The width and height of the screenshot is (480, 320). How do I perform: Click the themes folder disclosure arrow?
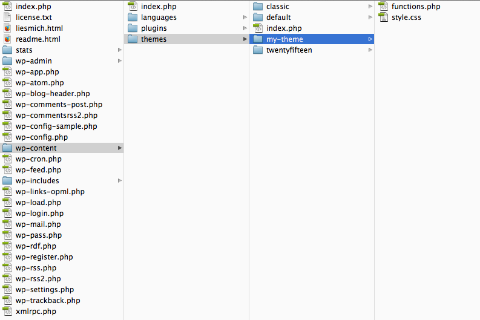point(245,39)
